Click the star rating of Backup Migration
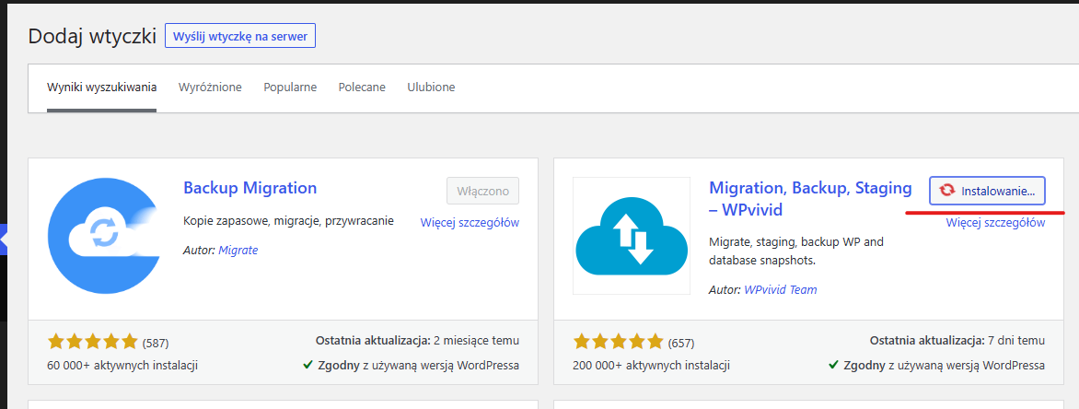1079x409 pixels. [x=93, y=342]
